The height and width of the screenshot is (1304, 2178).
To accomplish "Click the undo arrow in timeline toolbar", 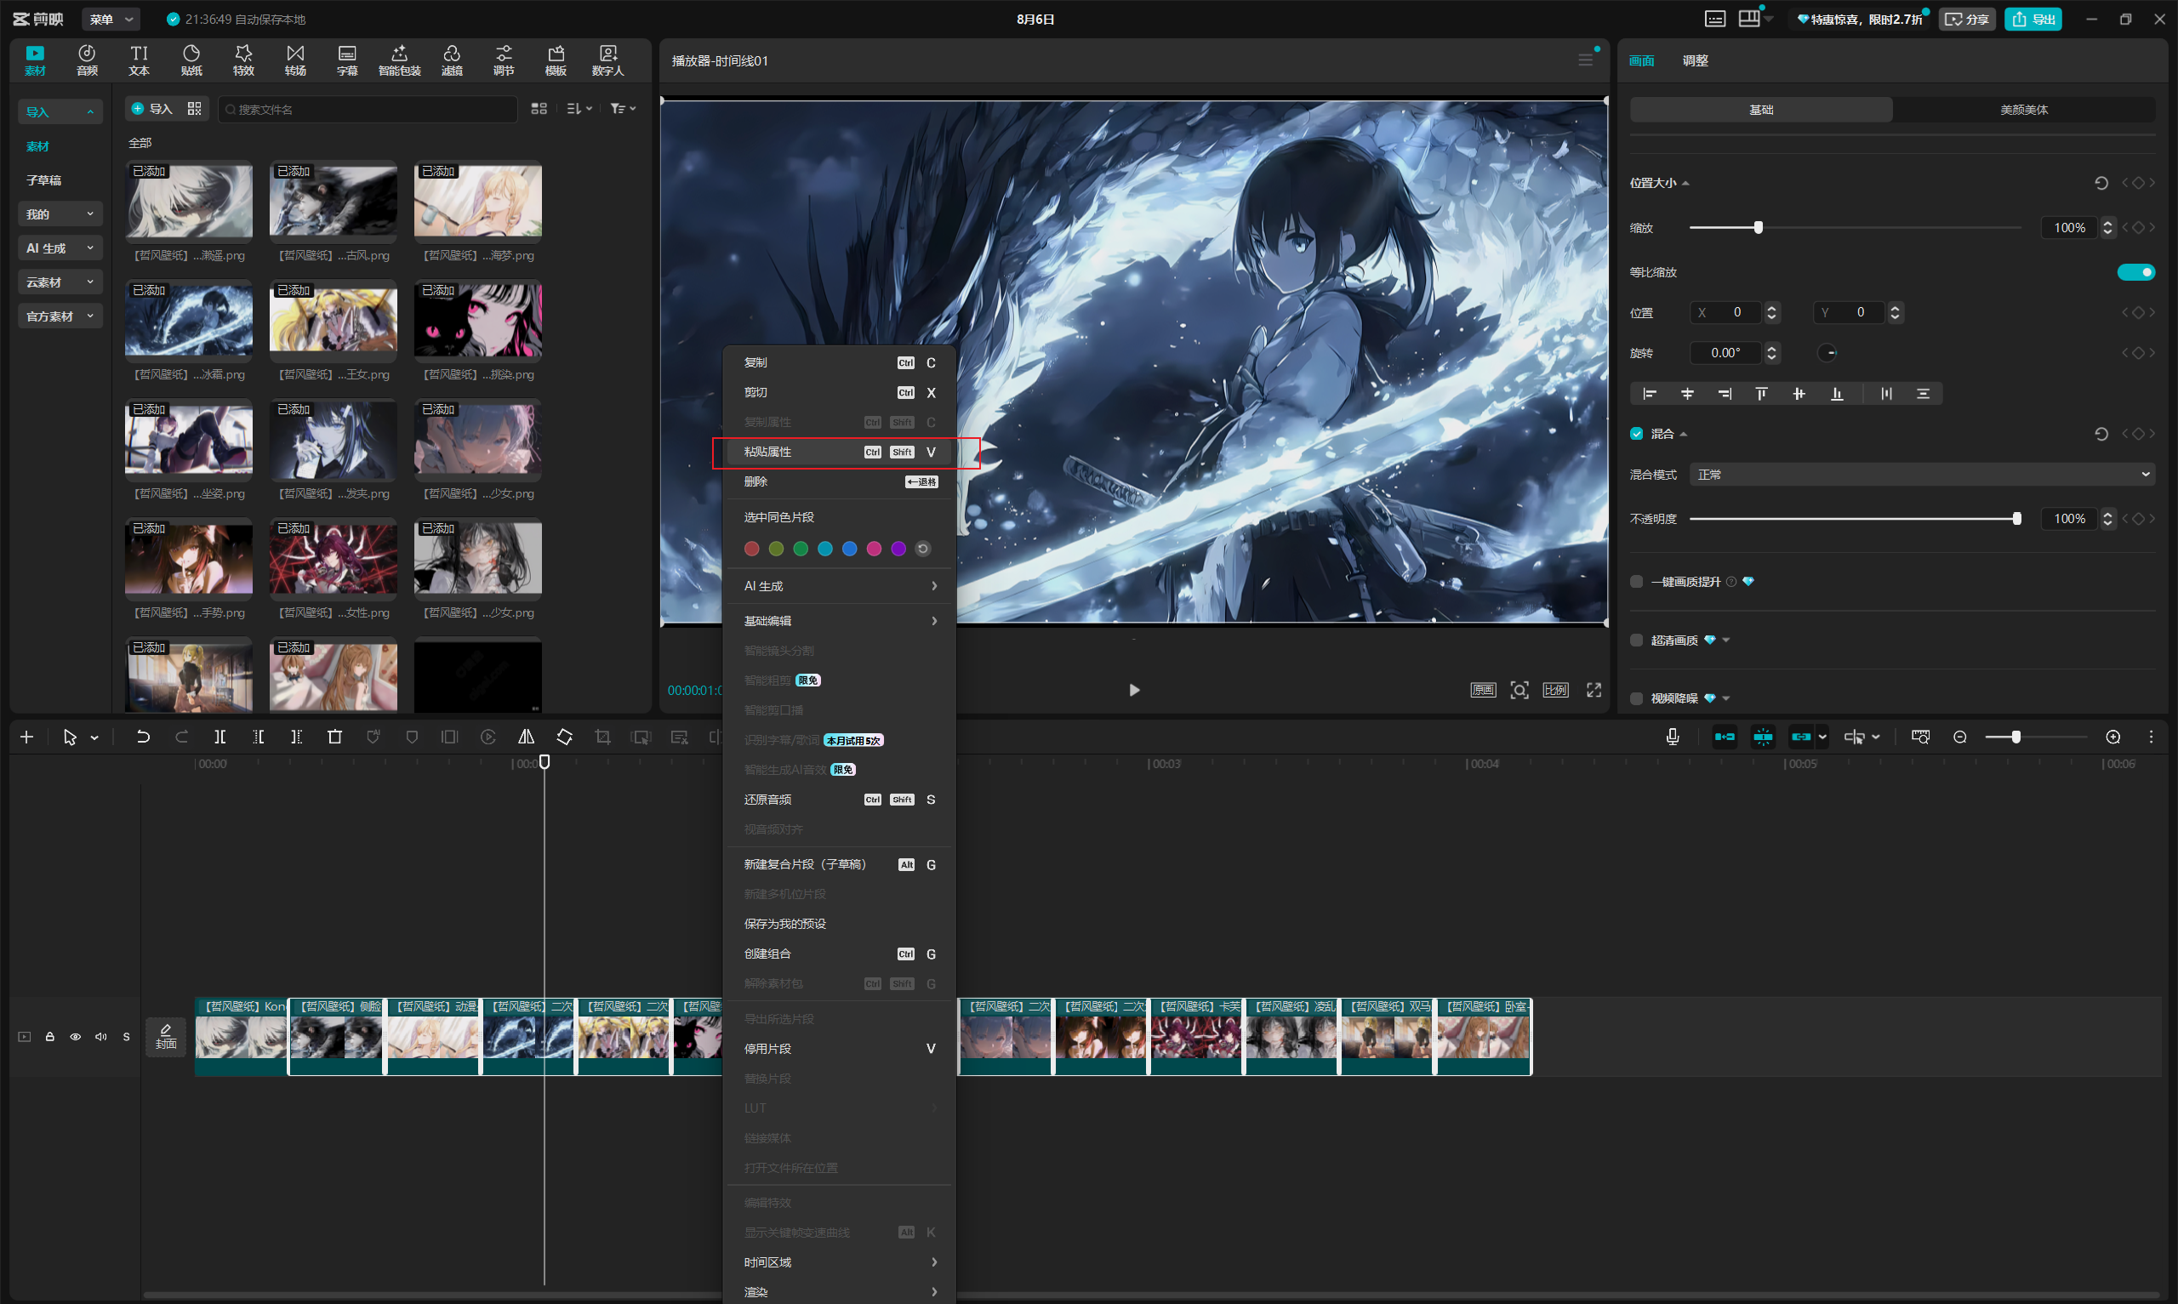I will pyautogui.click(x=142, y=737).
